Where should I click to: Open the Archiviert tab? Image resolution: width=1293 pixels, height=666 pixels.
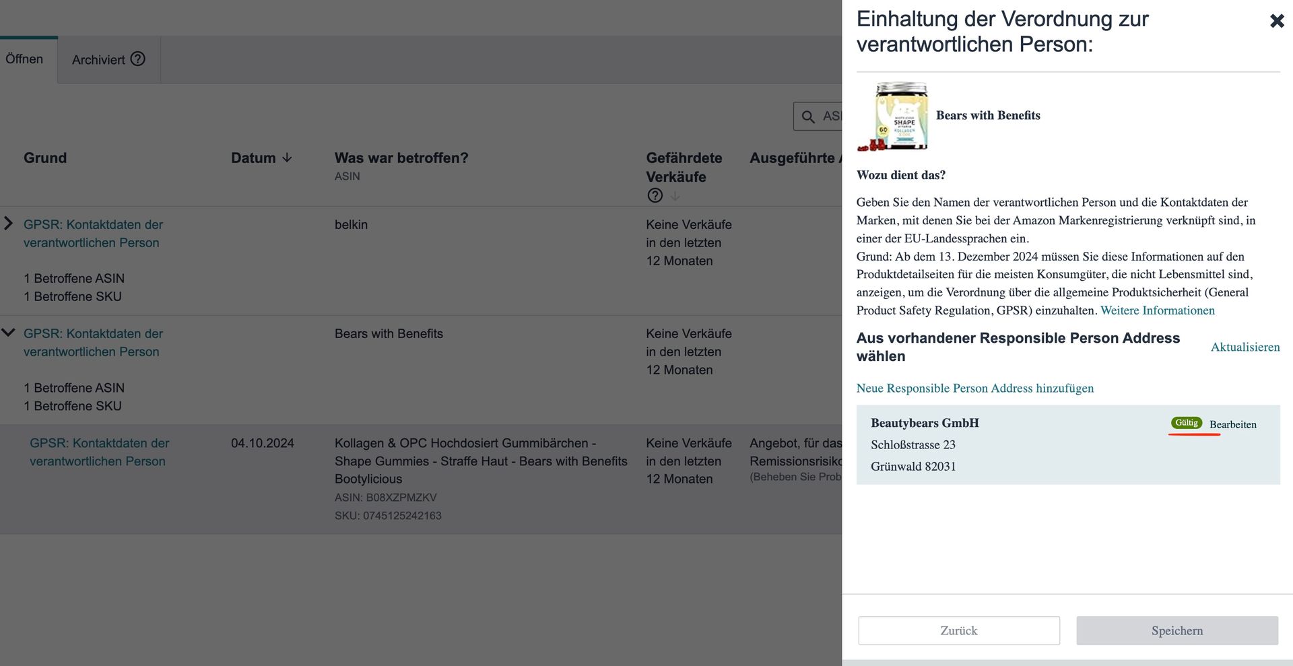[98, 60]
